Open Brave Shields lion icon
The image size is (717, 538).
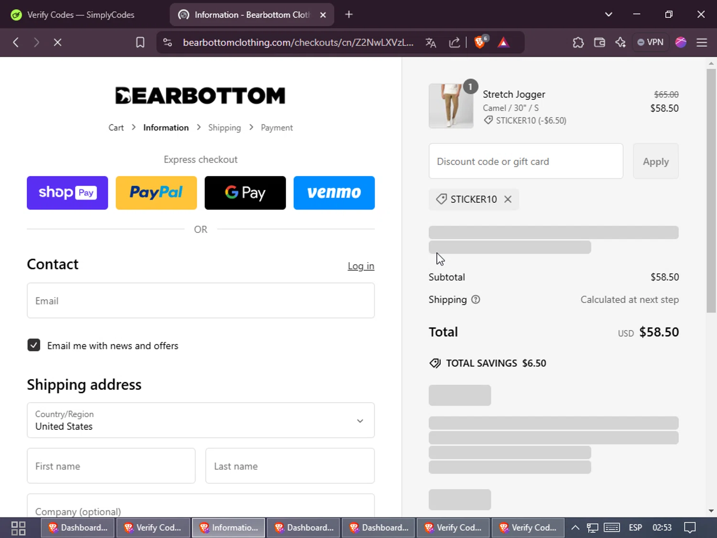480,42
